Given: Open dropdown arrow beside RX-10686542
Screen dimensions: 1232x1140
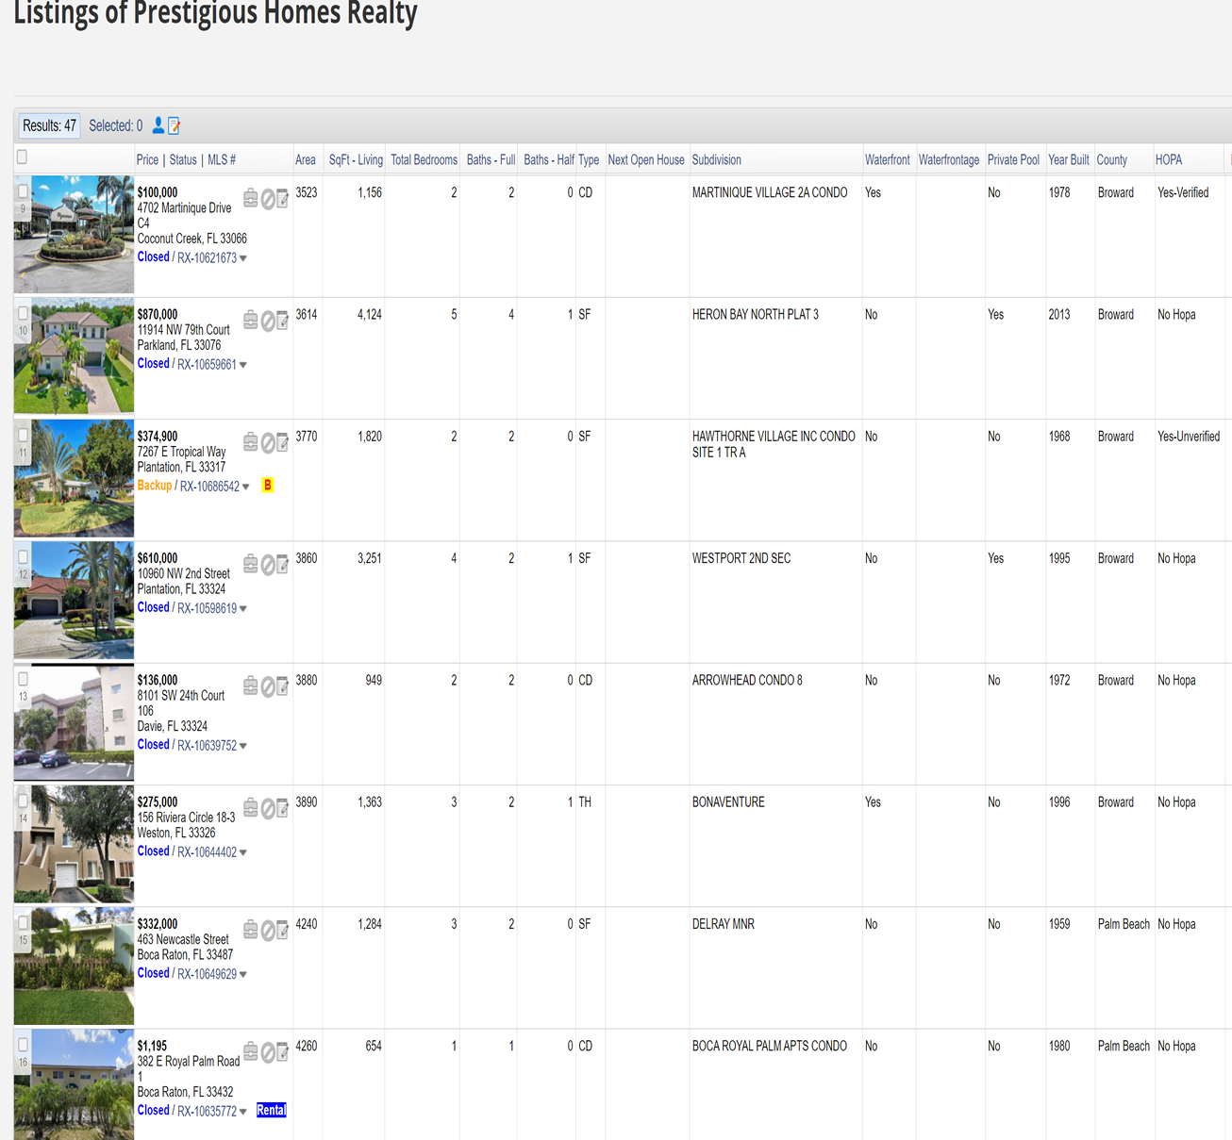Looking at the screenshot, I should click(246, 487).
